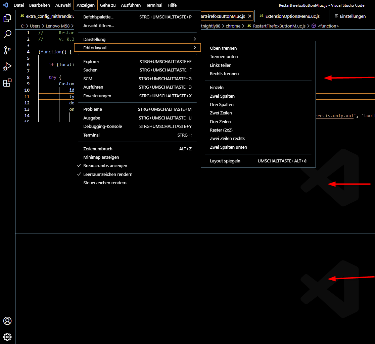Toggle Zeilenumbruch word wrap option
This screenshot has height=344, width=375.
pos(138,149)
